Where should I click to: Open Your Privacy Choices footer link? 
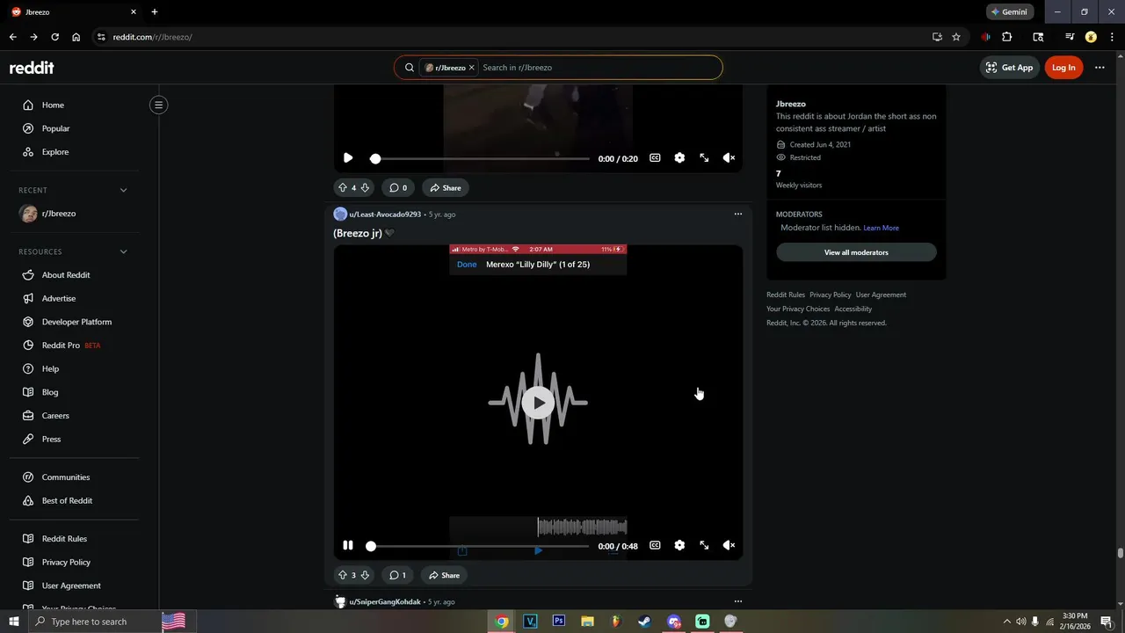798,309
